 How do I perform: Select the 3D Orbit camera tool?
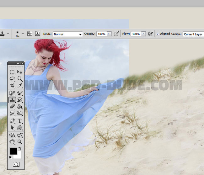pyautogui.click(x=20, y=135)
